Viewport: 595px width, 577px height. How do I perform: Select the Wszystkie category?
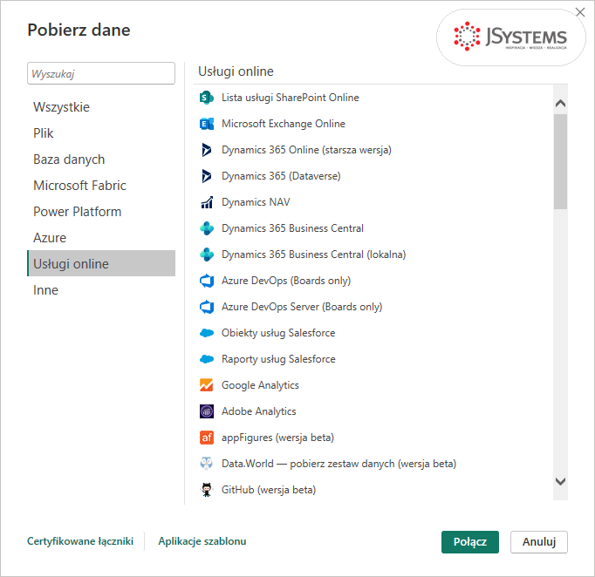coord(101,107)
